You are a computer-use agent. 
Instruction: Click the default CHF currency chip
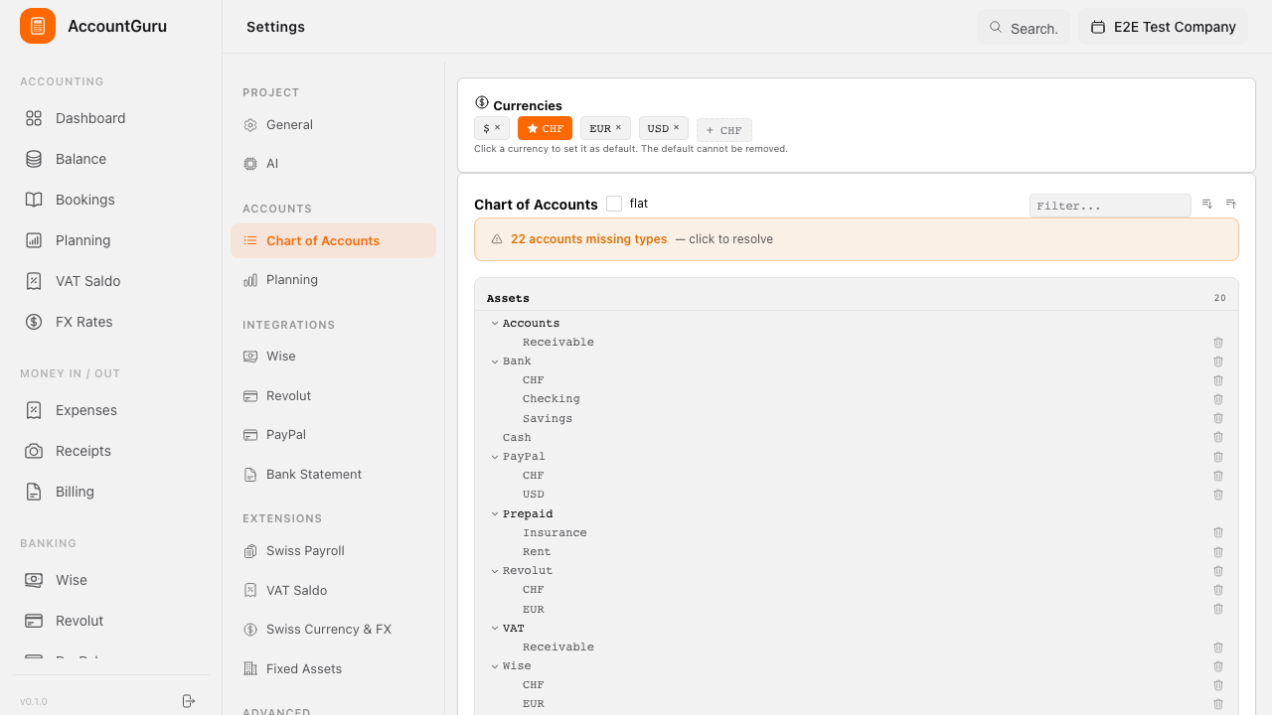coord(545,128)
